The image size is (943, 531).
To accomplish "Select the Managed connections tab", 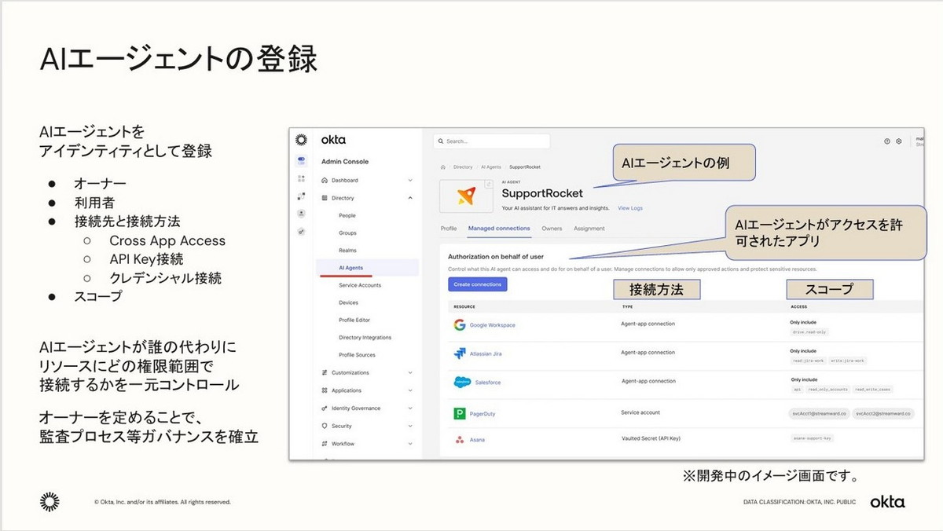I will [x=499, y=229].
